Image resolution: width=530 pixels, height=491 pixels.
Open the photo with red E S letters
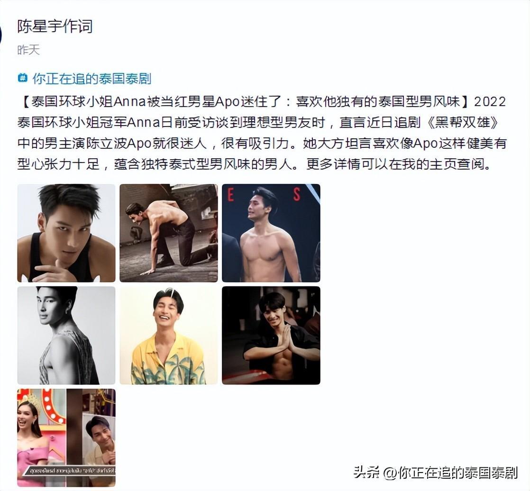pos(271,233)
